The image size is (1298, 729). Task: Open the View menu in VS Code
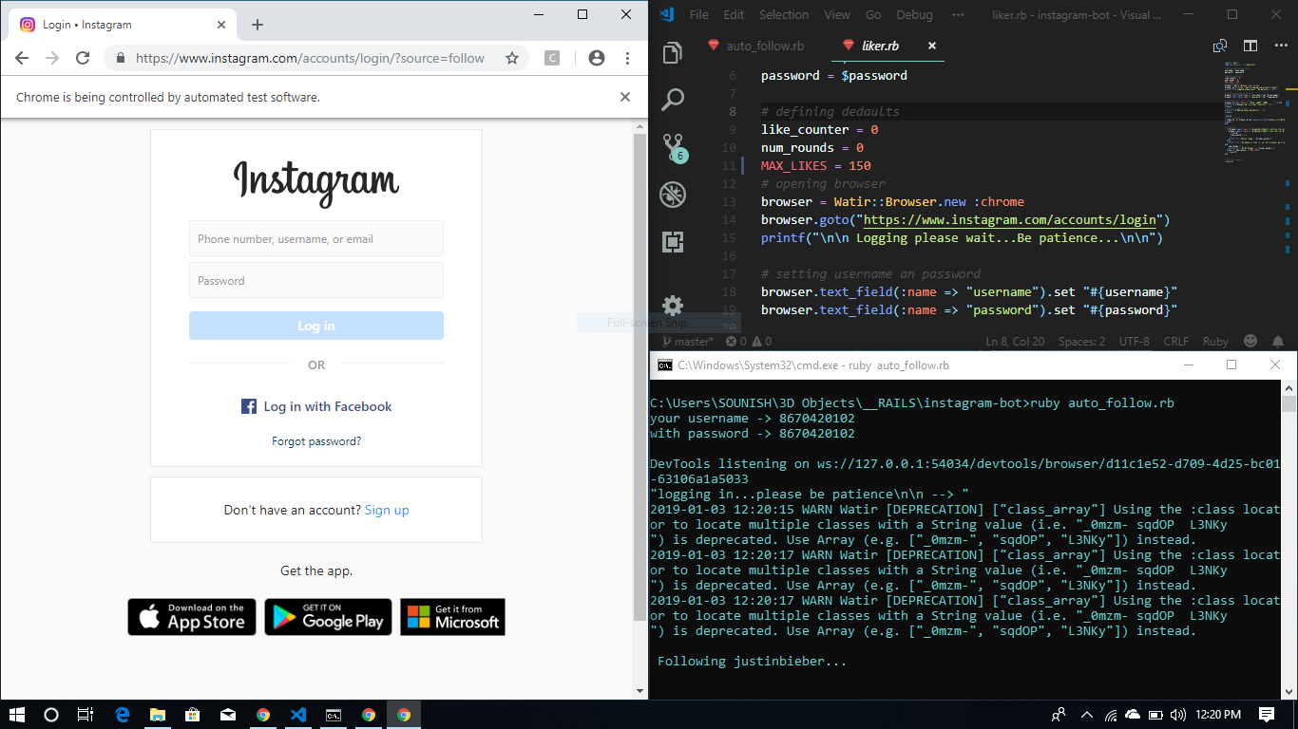coord(837,14)
